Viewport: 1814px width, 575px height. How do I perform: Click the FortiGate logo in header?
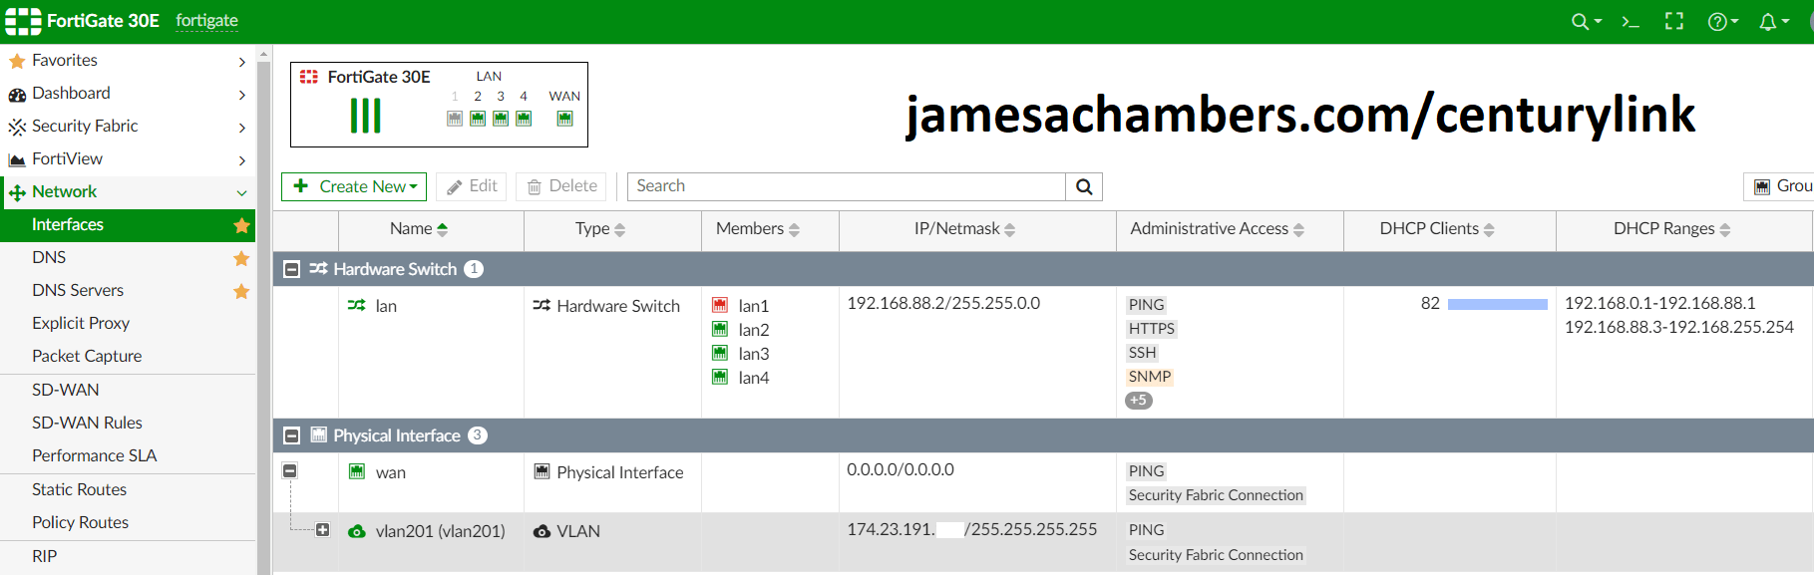tap(23, 21)
